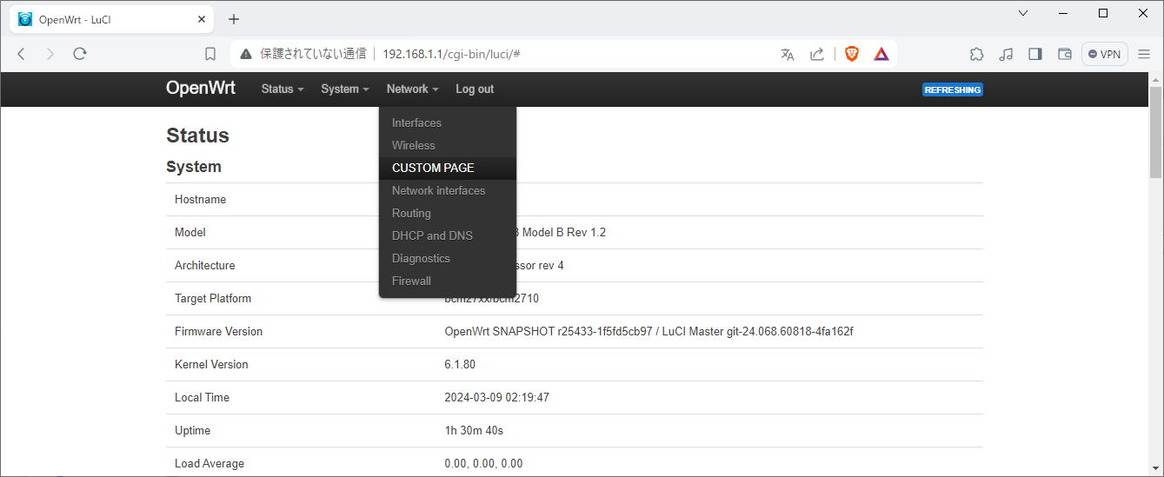Click the scrollbar down arrow
Viewport: 1164px width, 477px height.
coord(1155,470)
